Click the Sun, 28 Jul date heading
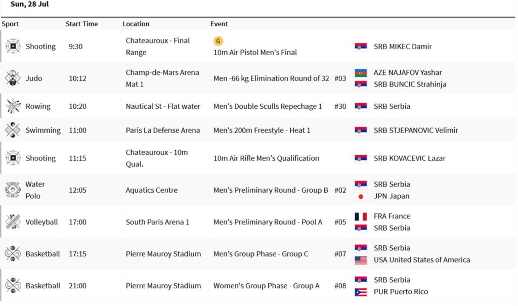The width and height of the screenshot is (518, 306). click(x=29, y=5)
